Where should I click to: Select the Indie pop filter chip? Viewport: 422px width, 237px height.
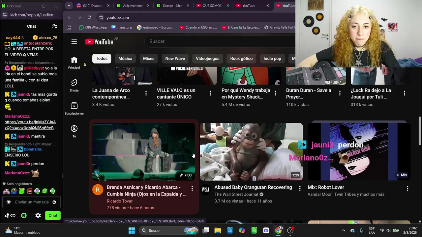tap(272, 59)
